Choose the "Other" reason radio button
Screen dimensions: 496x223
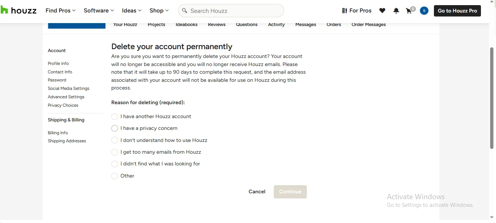115,176
